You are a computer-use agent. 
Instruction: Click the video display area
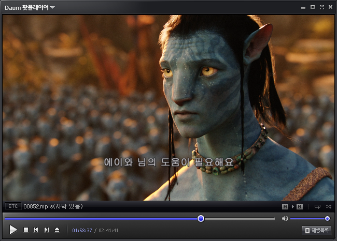click(168, 108)
